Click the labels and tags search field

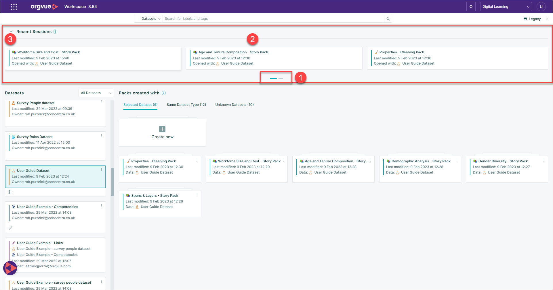273,19
